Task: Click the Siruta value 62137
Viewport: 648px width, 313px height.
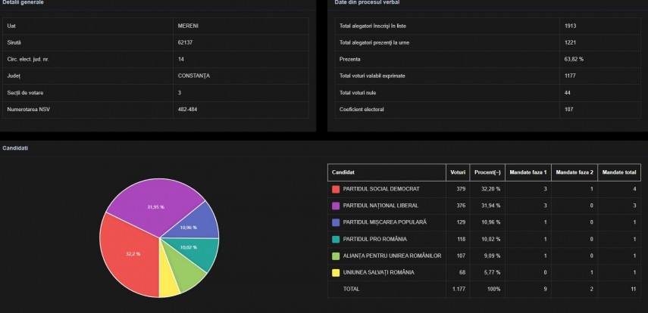Action: point(185,42)
